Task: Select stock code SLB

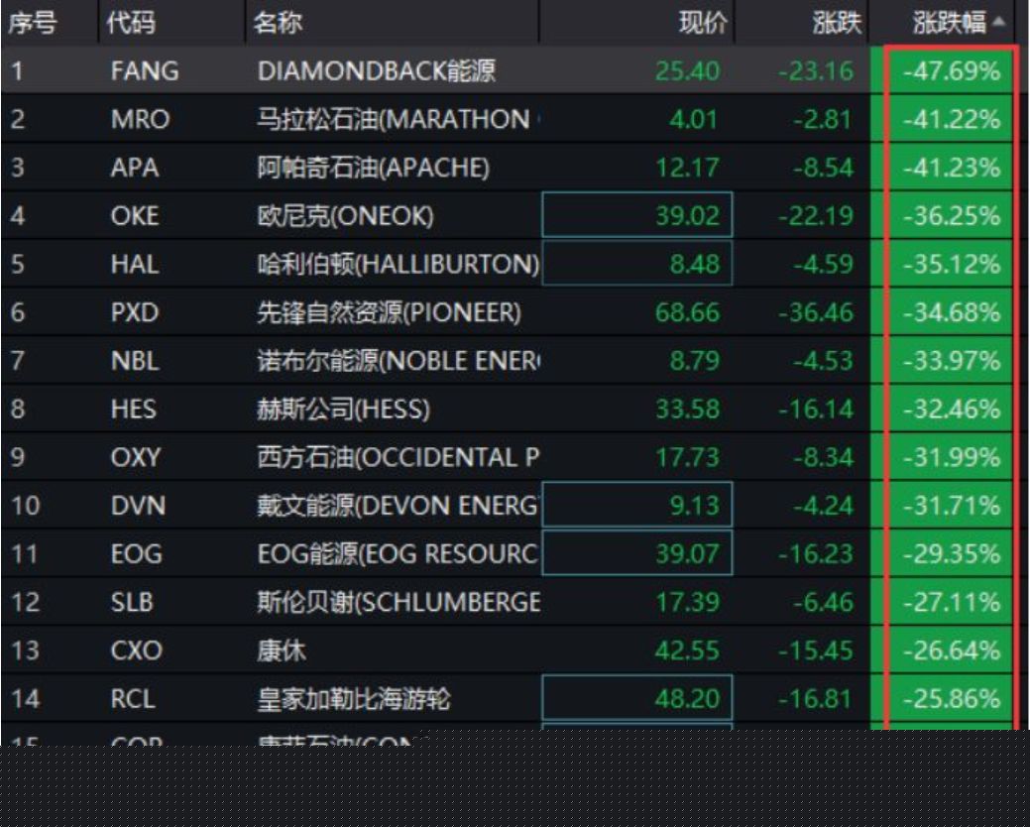Action: [x=132, y=602]
